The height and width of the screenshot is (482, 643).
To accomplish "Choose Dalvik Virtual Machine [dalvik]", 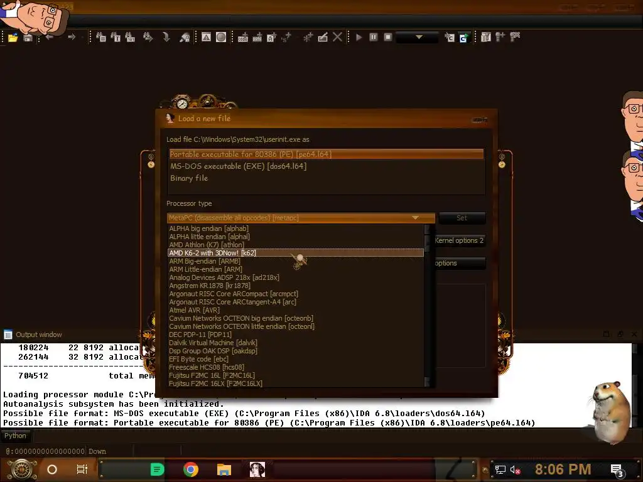I will pos(295,343).
